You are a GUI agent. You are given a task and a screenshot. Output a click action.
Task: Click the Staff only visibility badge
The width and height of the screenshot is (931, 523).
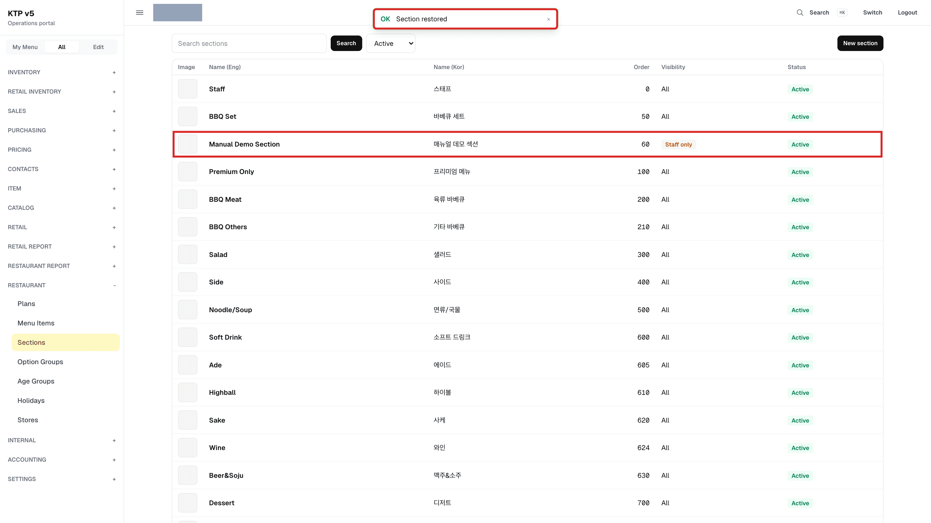tap(679, 144)
